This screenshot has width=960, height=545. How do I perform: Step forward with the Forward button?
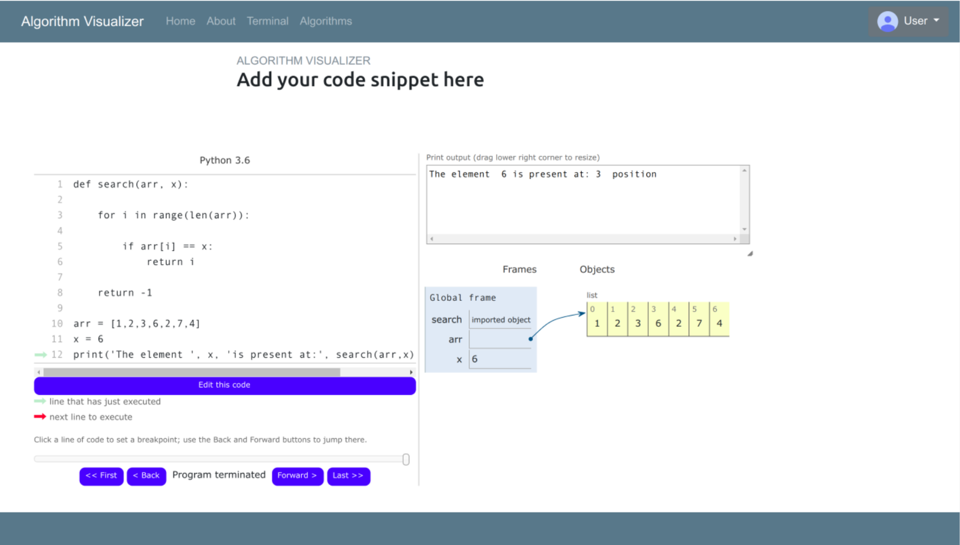[297, 476]
